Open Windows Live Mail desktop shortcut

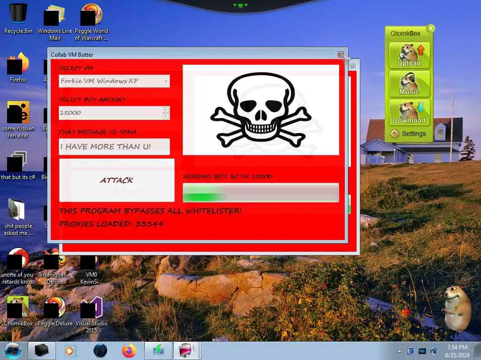(54, 22)
